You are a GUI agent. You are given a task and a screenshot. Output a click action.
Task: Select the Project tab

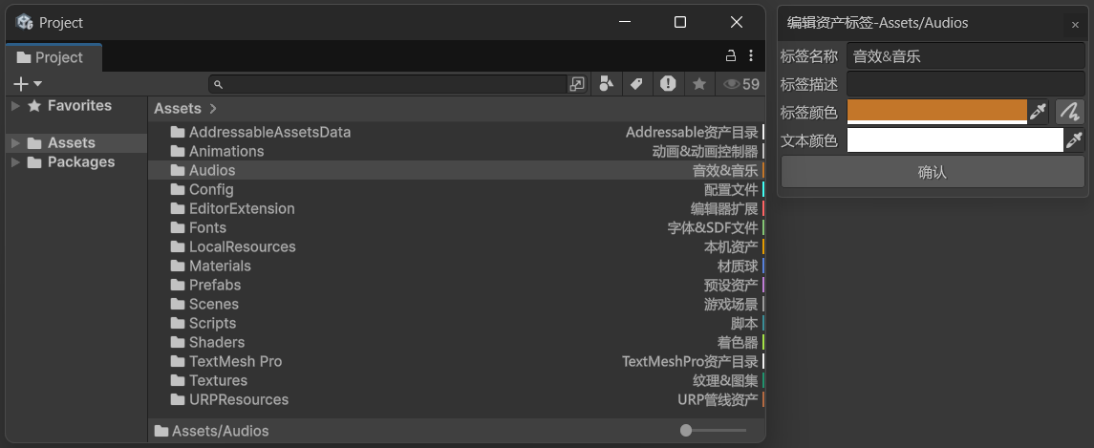pos(51,57)
